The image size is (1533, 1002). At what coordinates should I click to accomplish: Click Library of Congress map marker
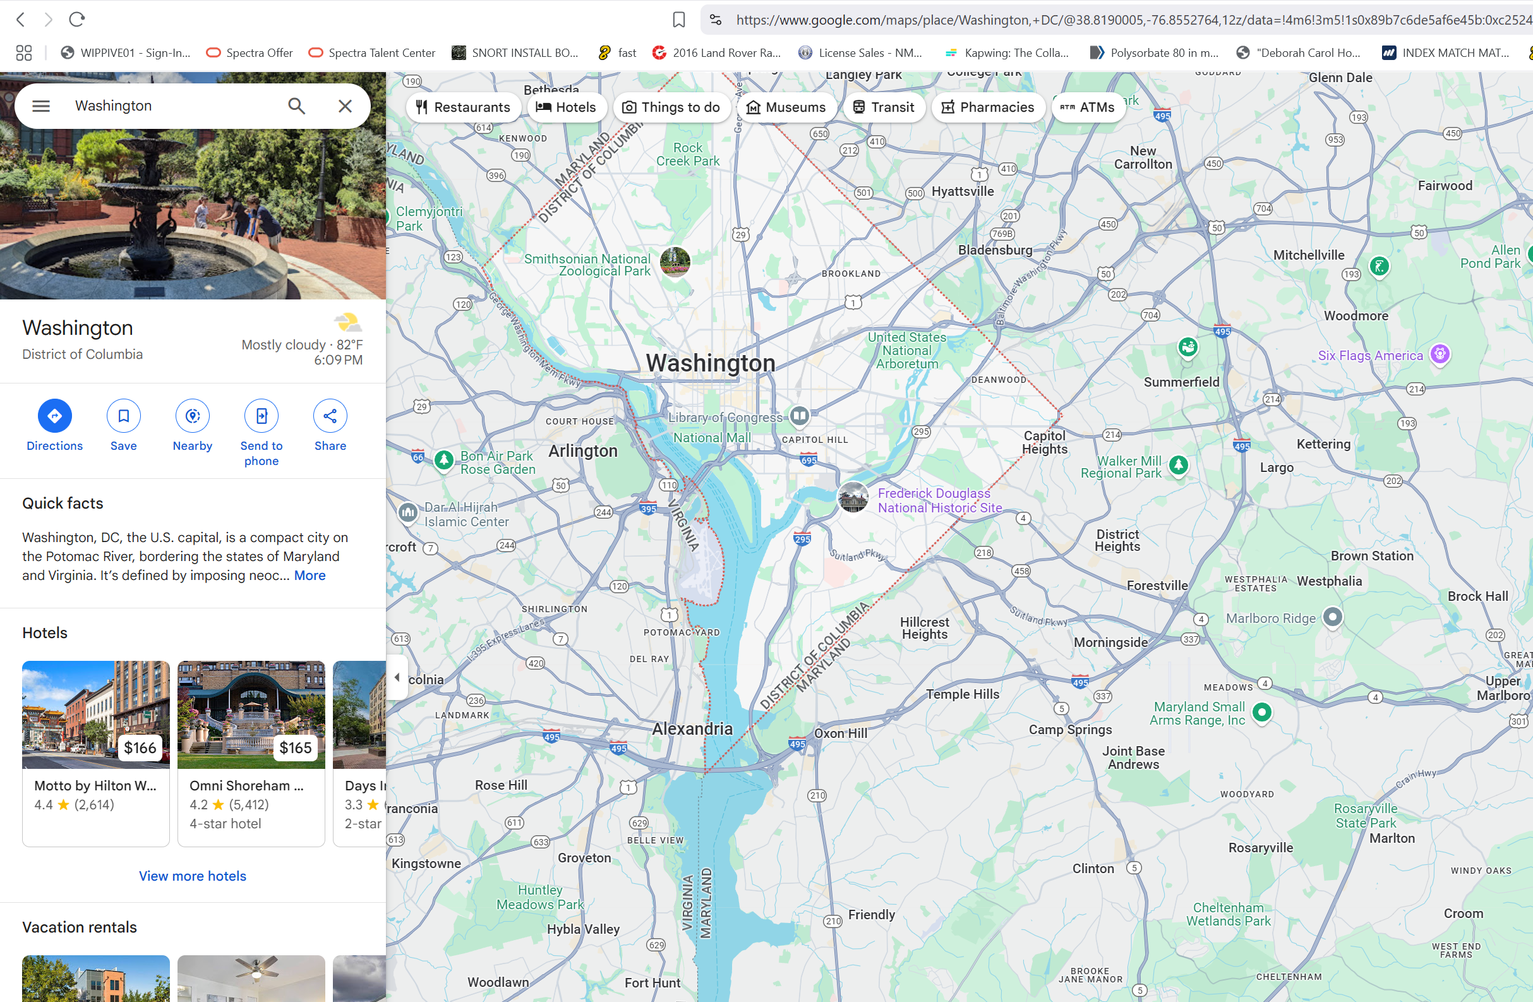click(x=800, y=416)
